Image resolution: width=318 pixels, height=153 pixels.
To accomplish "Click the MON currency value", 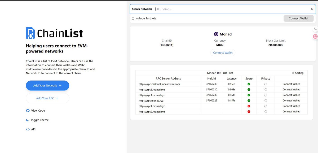I will [220, 45].
